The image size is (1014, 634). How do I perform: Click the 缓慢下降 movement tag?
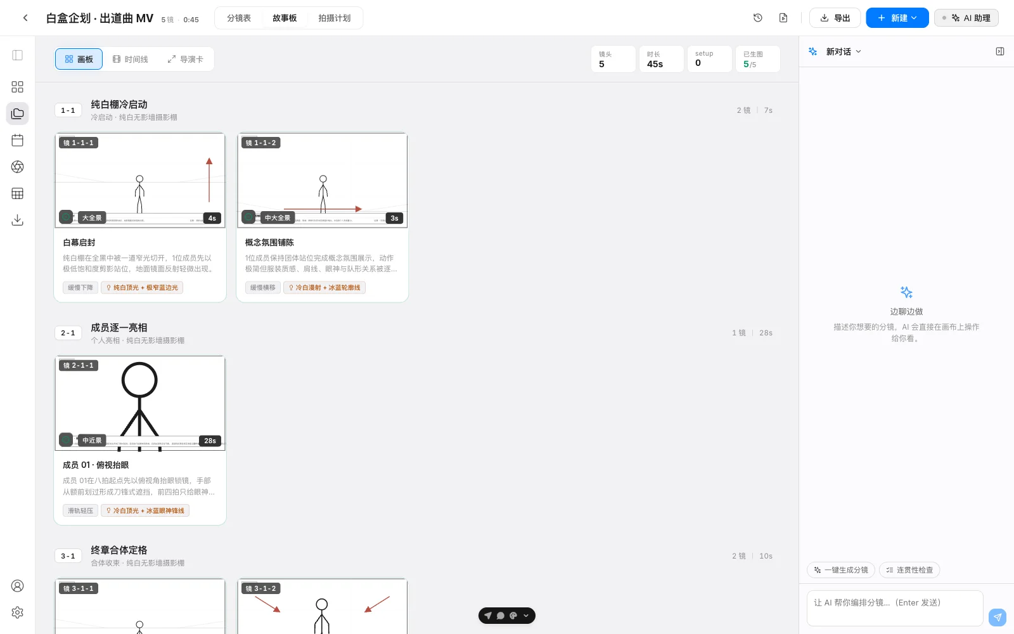80,287
